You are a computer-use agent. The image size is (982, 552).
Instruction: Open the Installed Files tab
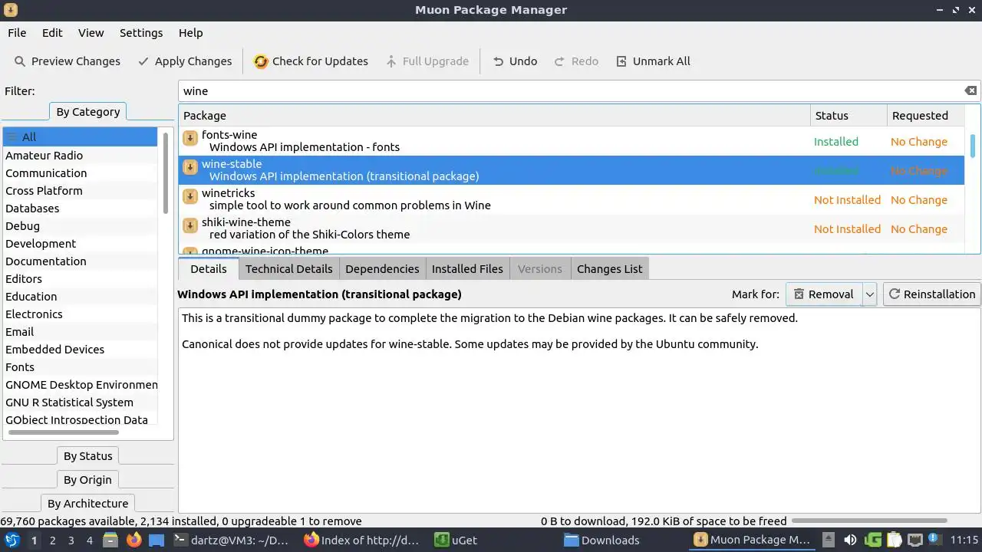point(467,269)
